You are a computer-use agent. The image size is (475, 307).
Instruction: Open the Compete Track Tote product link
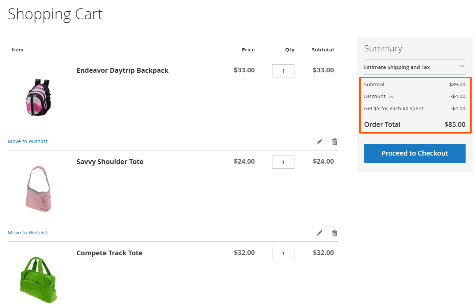[110, 253]
